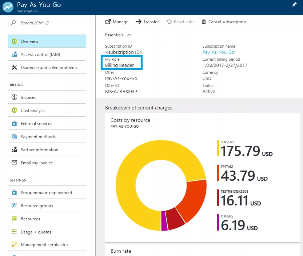303x256 pixels.
Task: Click the Usage + quotas icon
Action: pos(14,232)
